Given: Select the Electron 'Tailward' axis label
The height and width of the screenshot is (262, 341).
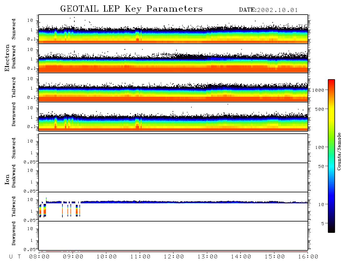Looking at the screenshot, I should pos(14,88).
